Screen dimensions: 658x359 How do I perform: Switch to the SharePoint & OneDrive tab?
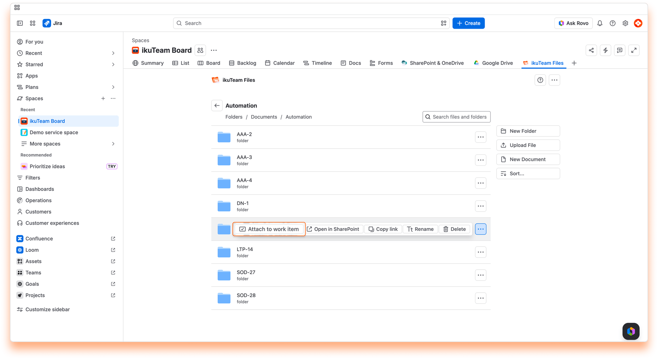[433, 63]
